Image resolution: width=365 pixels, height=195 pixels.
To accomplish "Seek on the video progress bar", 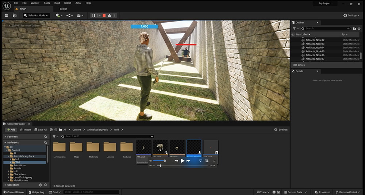I will [182, 166].
